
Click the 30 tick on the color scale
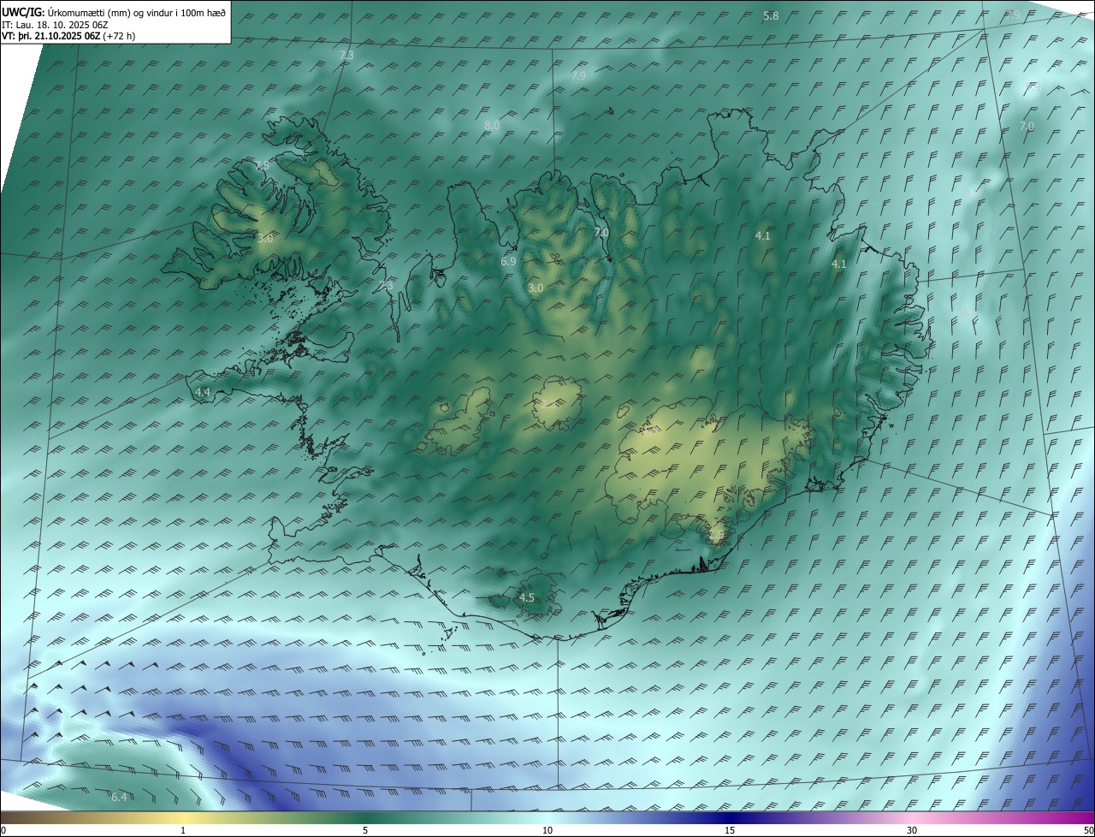pos(912,830)
